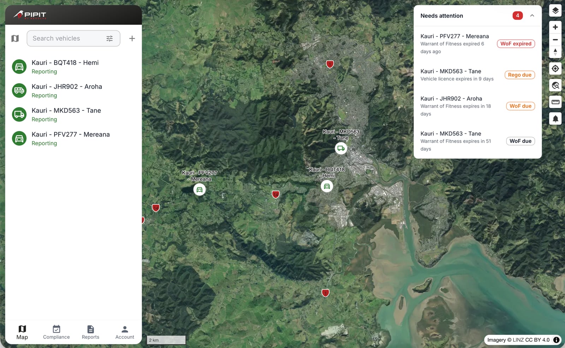Open the Compliance tab

click(56, 332)
